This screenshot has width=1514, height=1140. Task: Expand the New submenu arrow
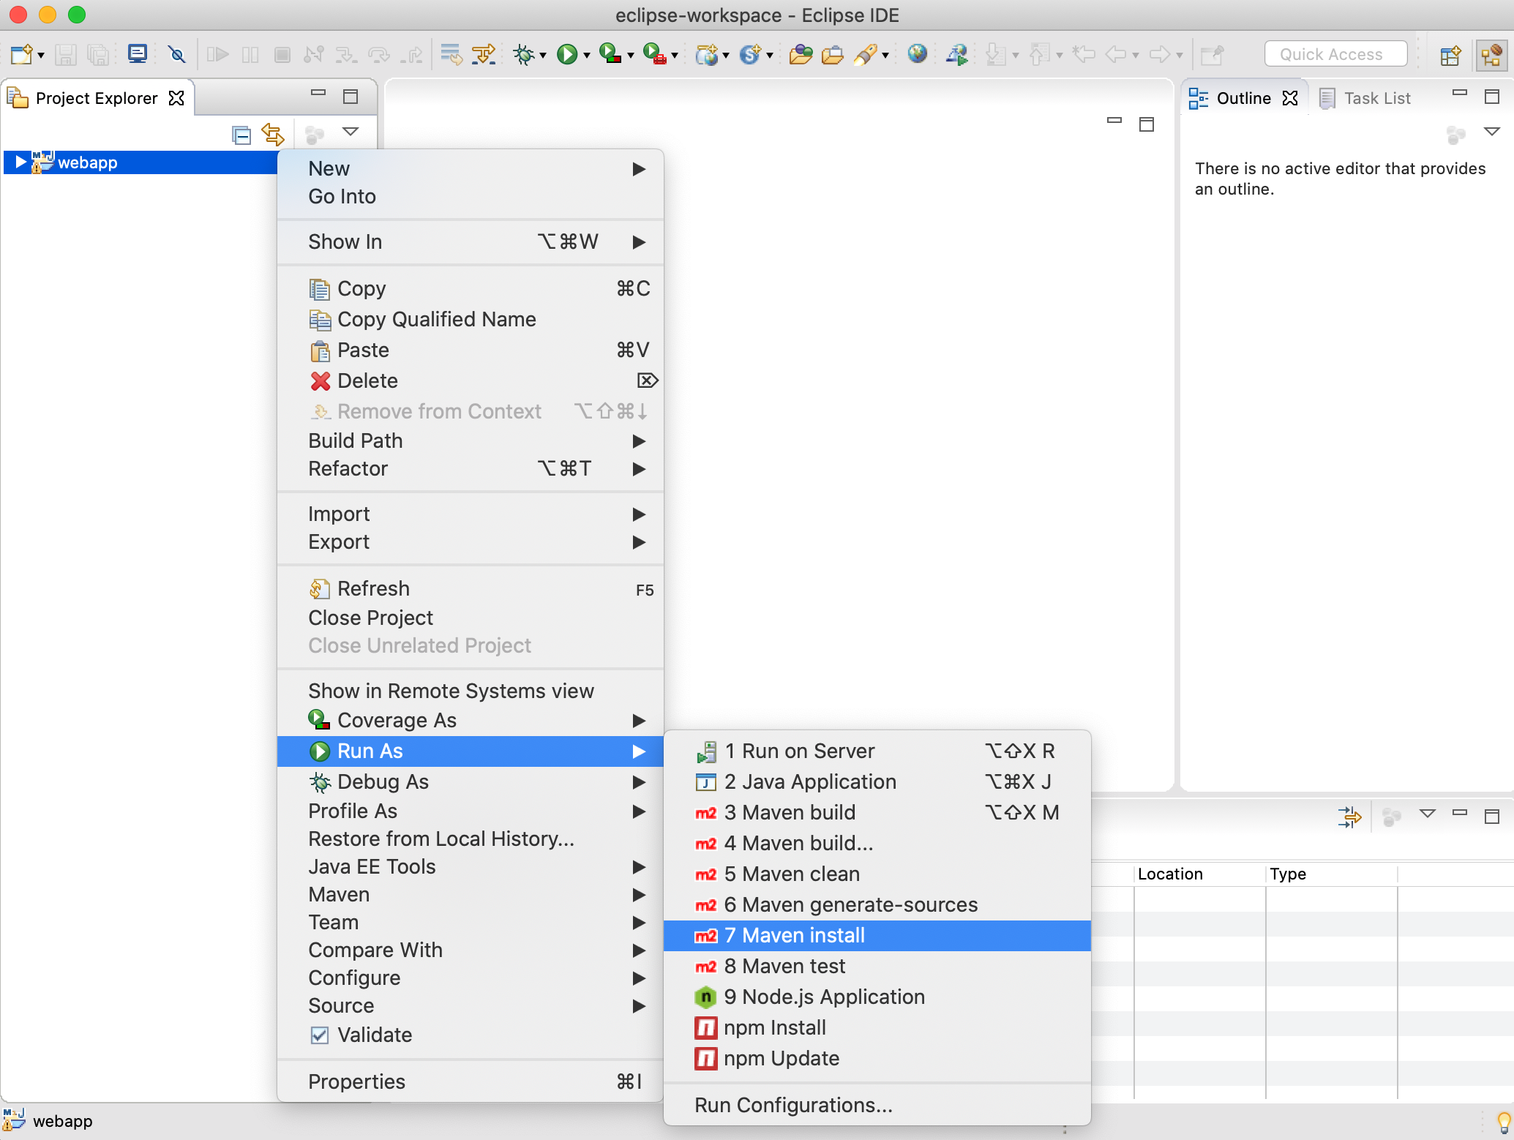(x=641, y=168)
